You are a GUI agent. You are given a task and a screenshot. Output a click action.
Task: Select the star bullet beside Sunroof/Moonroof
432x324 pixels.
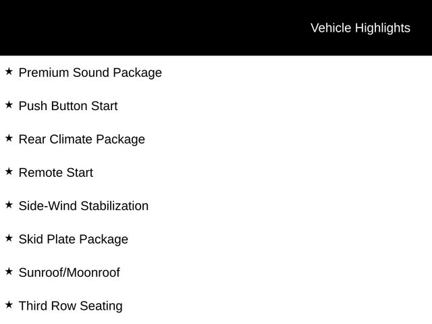[x=9, y=271]
